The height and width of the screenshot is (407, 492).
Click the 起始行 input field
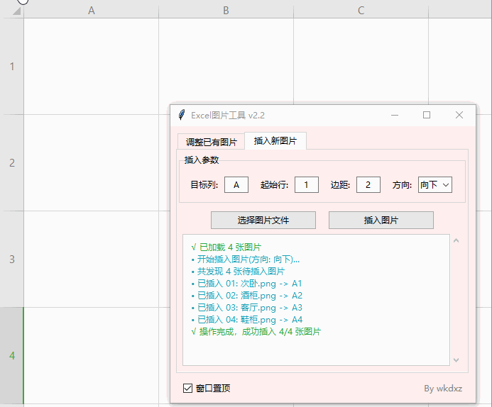pos(306,185)
